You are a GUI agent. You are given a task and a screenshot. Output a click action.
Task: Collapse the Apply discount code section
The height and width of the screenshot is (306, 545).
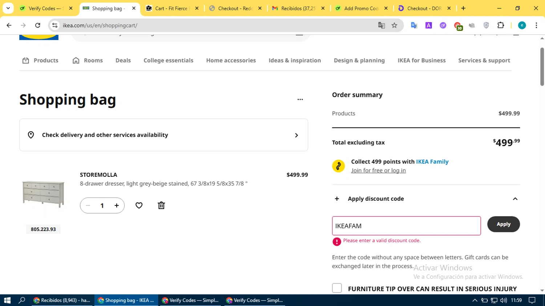click(515, 199)
